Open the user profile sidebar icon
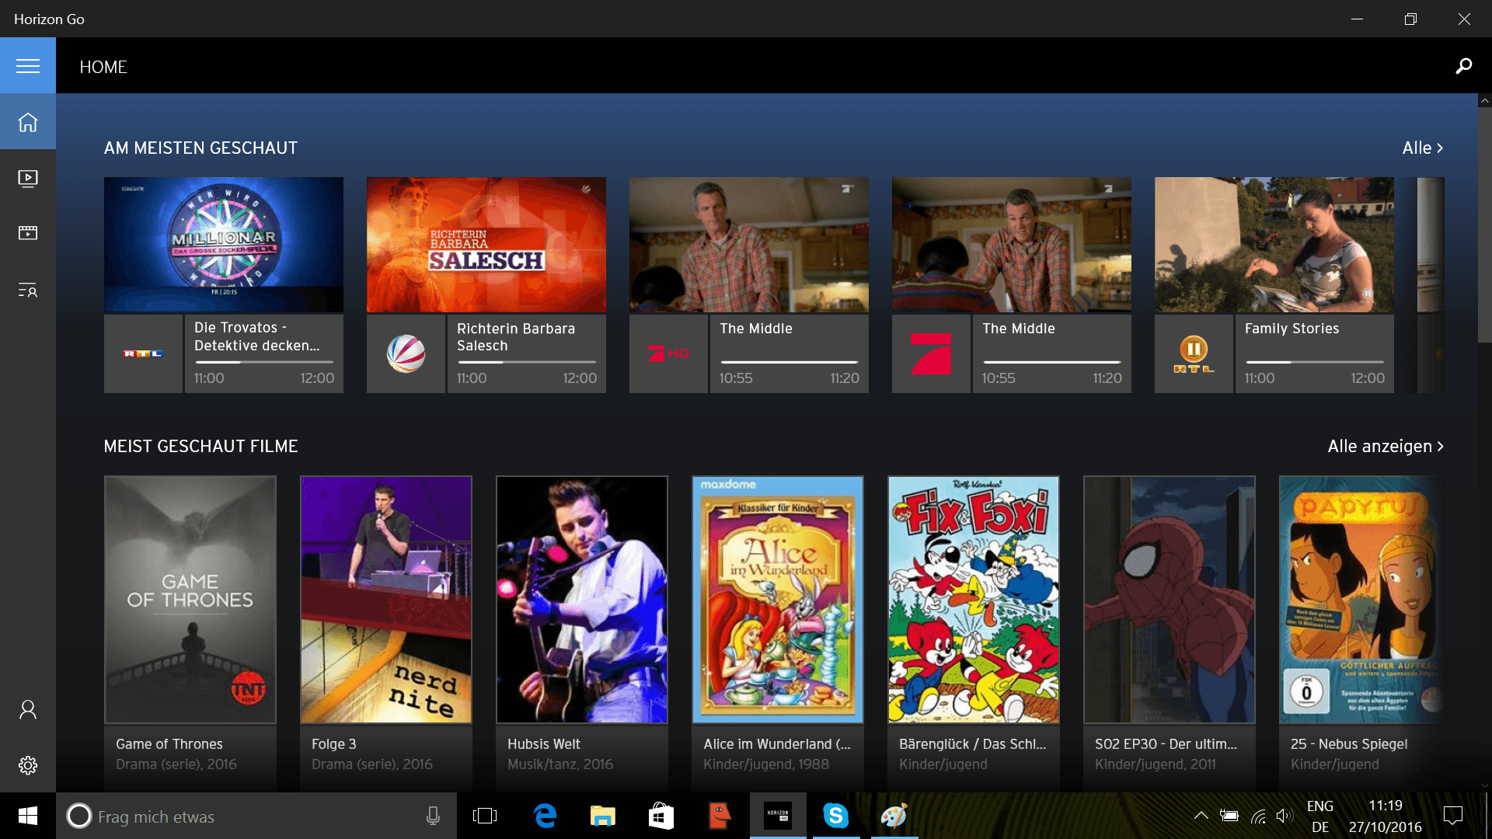 click(x=28, y=709)
